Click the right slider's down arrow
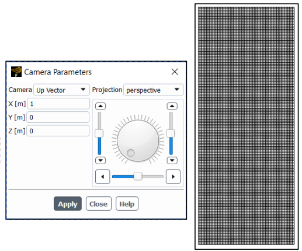This screenshot has height=251, width=302. [172, 160]
